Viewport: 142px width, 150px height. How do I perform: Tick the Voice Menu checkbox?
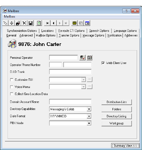(x=11, y=87)
